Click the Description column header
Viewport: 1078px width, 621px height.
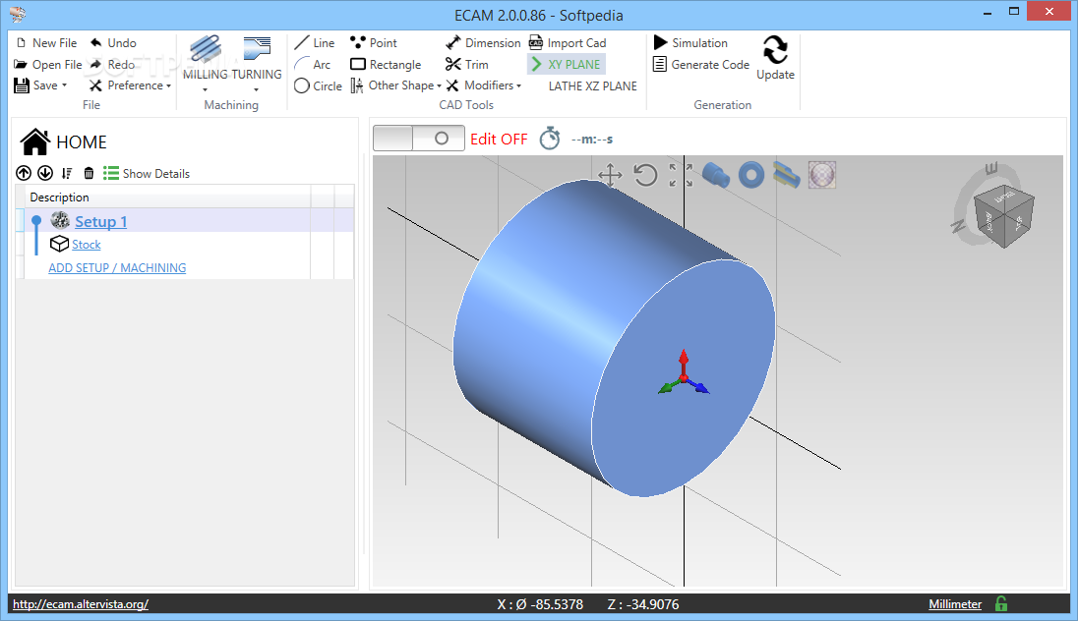tap(167, 198)
